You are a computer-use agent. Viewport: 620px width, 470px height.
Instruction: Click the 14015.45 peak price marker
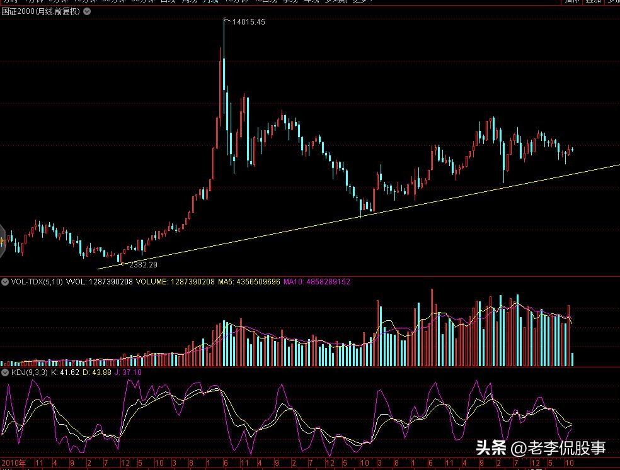[x=248, y=22]
